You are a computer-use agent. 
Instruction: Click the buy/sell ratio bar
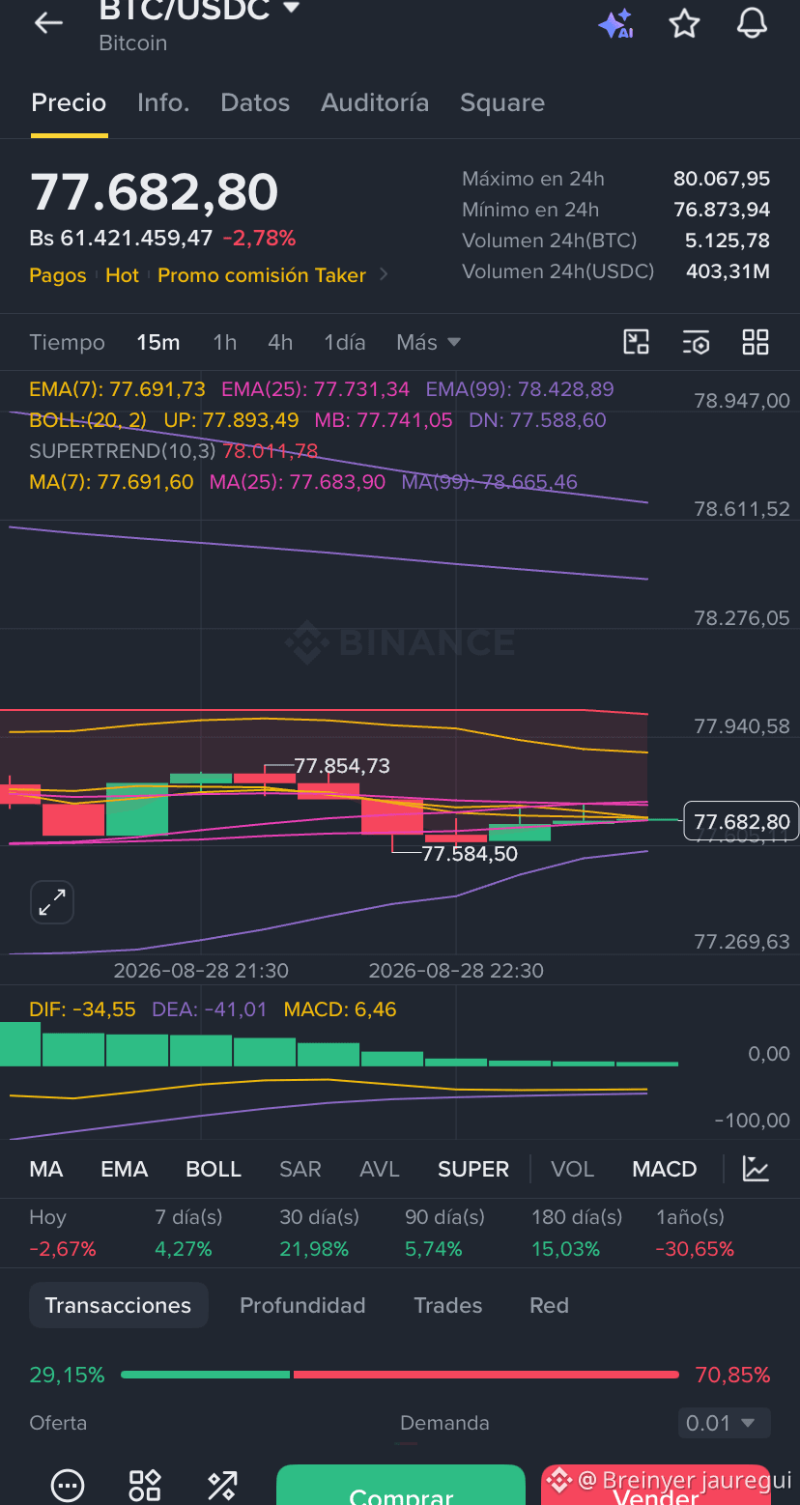click(400, 1375)
